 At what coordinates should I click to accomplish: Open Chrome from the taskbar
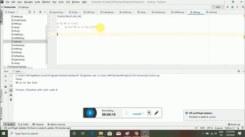pos(136,134)
